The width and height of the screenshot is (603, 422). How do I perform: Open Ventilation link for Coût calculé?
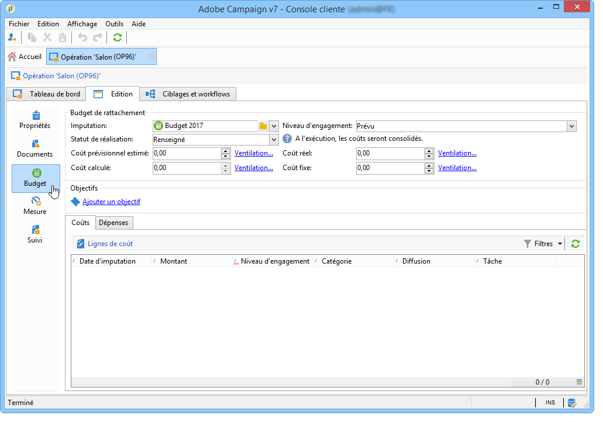[254, 168]
